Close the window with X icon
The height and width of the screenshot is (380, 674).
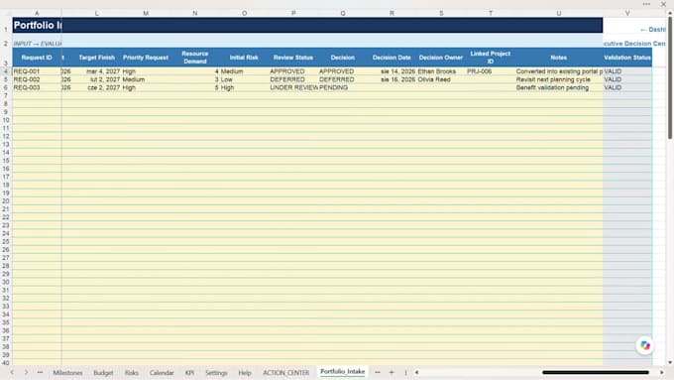(x=663, y=4)
